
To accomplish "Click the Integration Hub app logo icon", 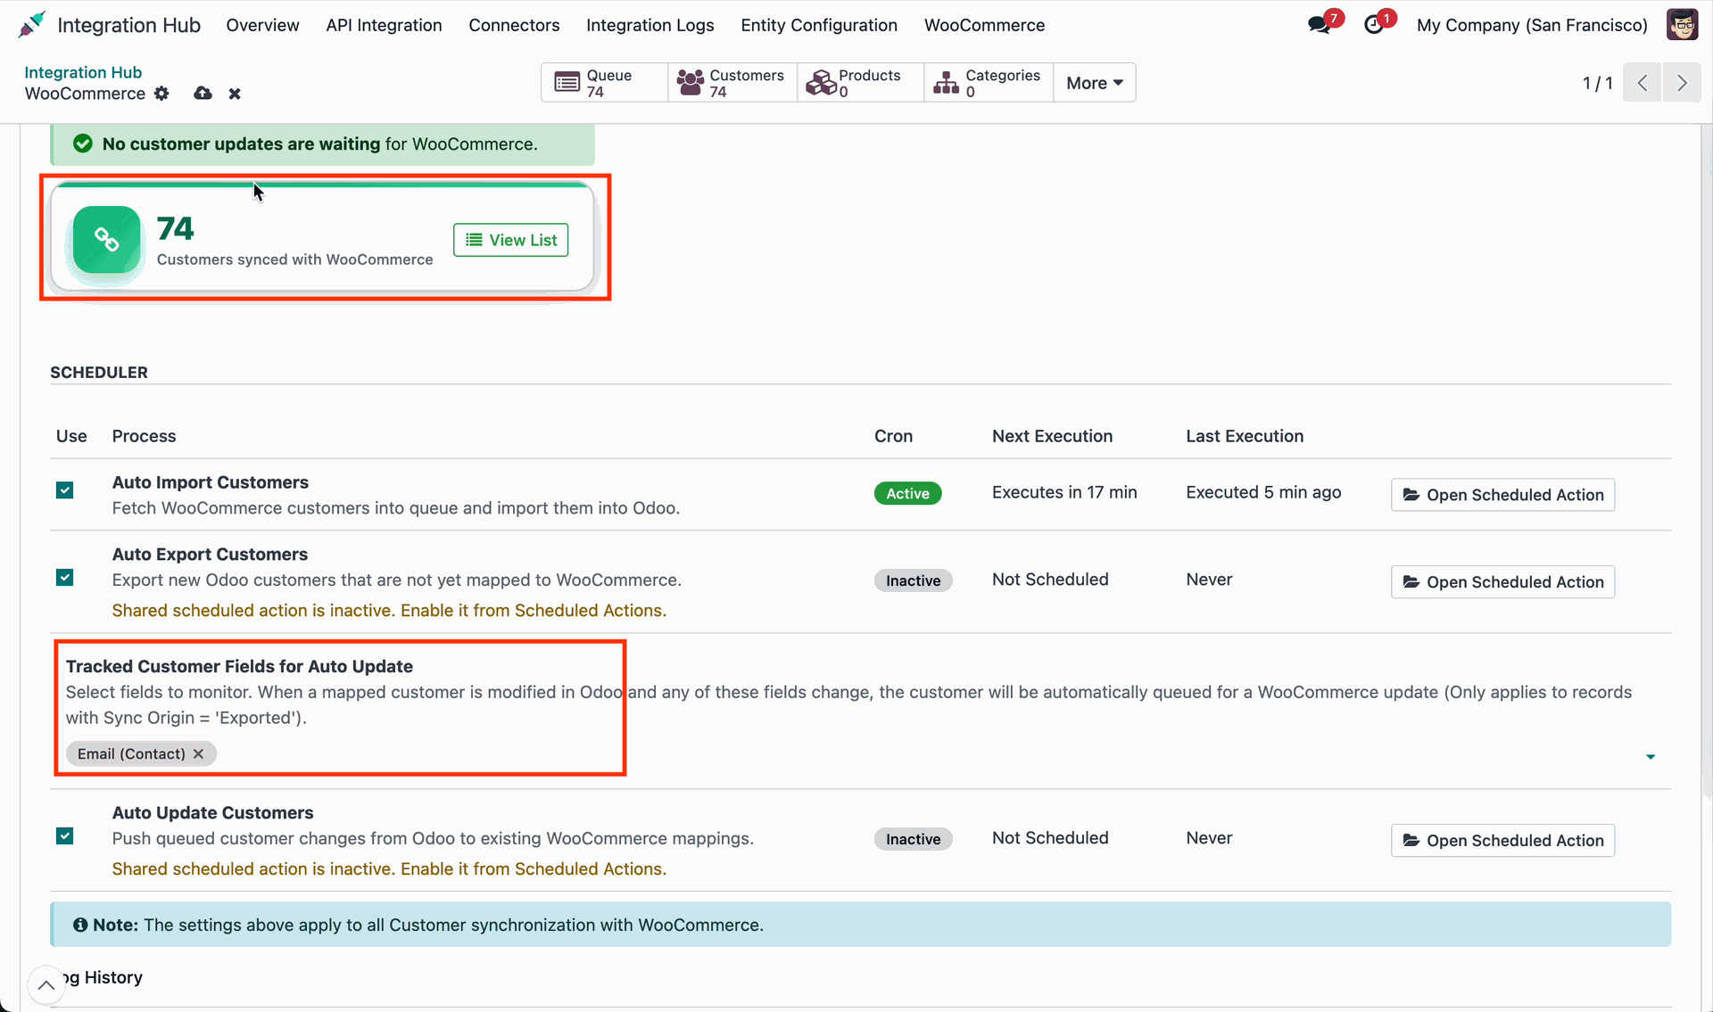I will click(x=31, y=25).
